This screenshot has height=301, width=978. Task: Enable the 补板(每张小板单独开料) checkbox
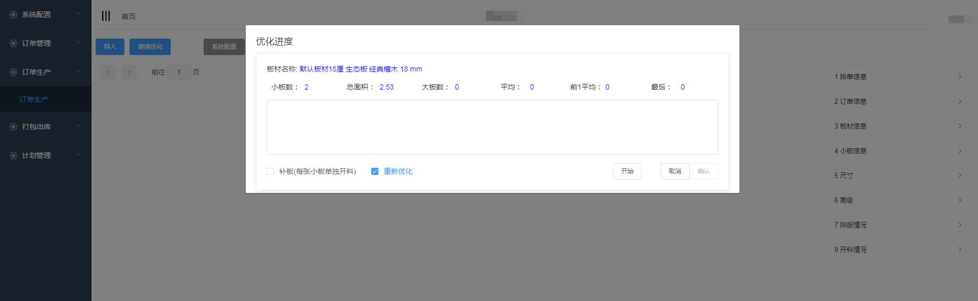click(270, 171)
